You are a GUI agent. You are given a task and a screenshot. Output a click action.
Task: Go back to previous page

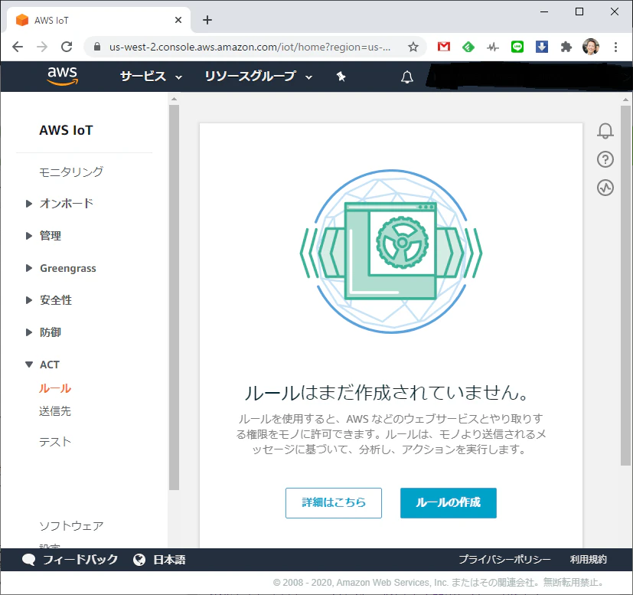coord(18,47)
